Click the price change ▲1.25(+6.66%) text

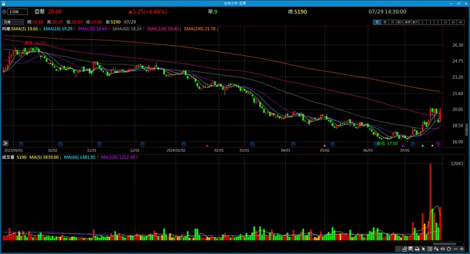pos(147,11)
